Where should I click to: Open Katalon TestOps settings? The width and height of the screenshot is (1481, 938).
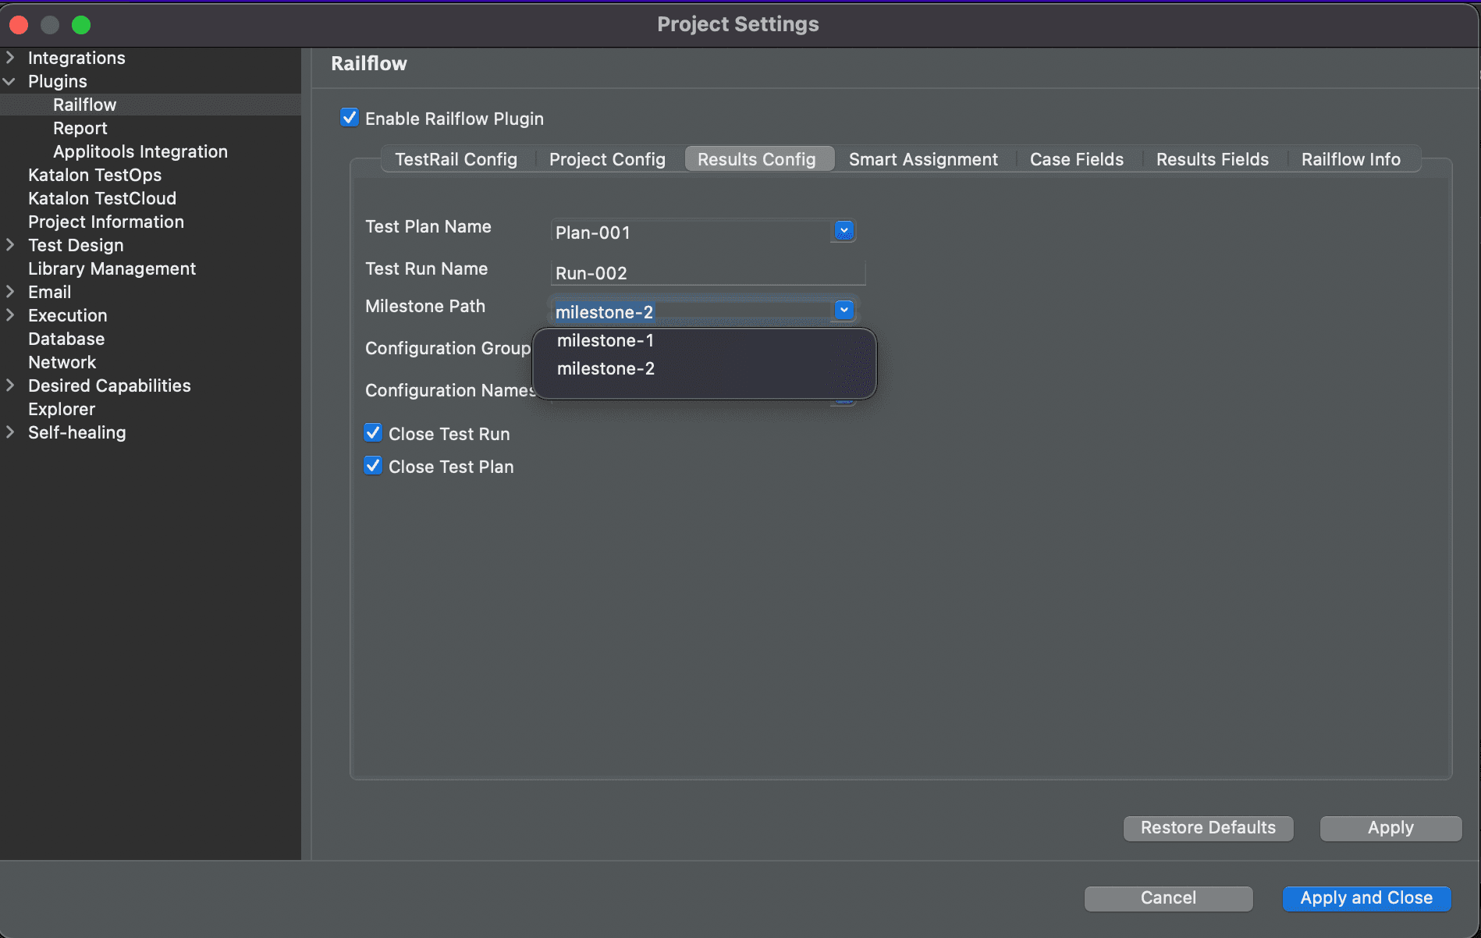pos(94,175)
